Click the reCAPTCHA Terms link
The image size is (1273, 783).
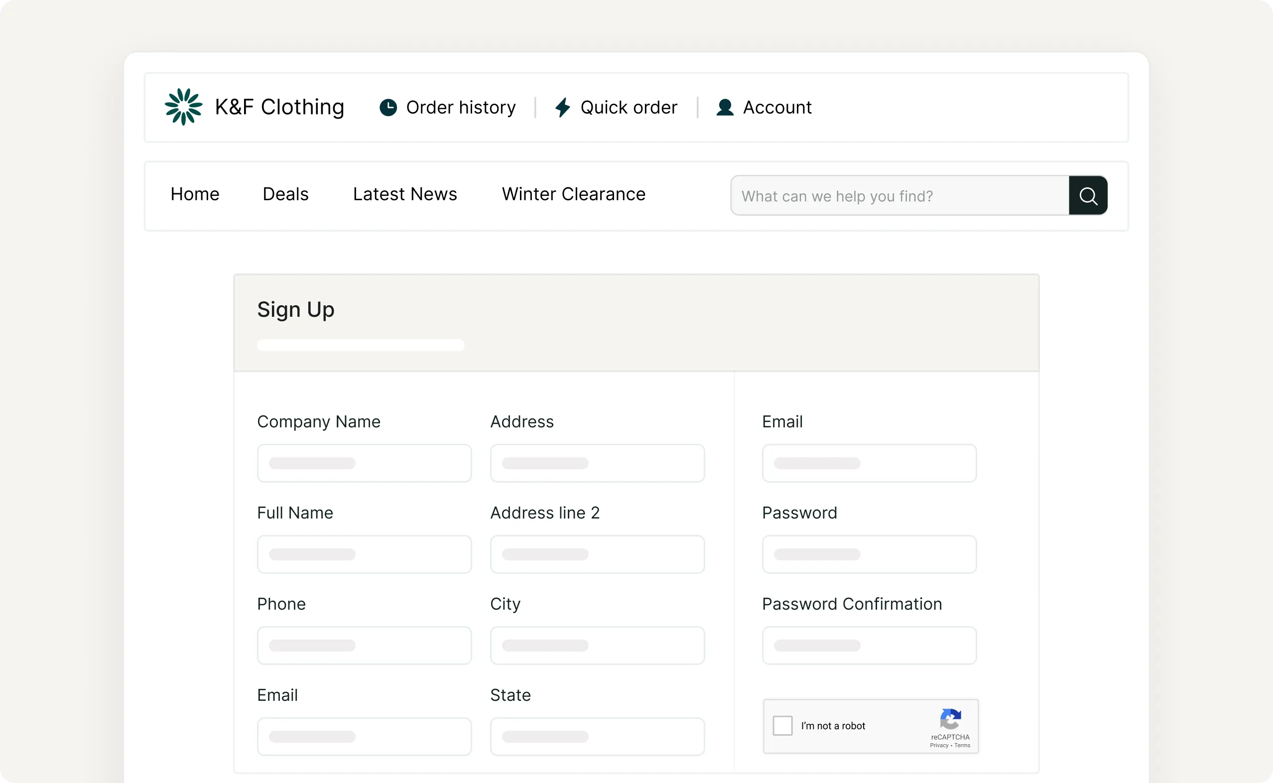point(962,745)
